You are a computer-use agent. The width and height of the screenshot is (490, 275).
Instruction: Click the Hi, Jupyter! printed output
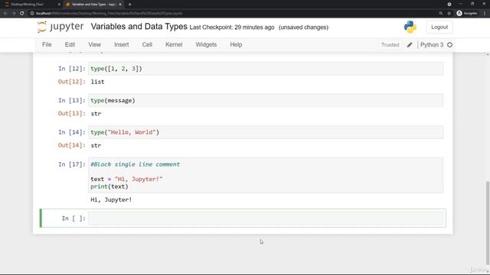[x=111, y=199]
